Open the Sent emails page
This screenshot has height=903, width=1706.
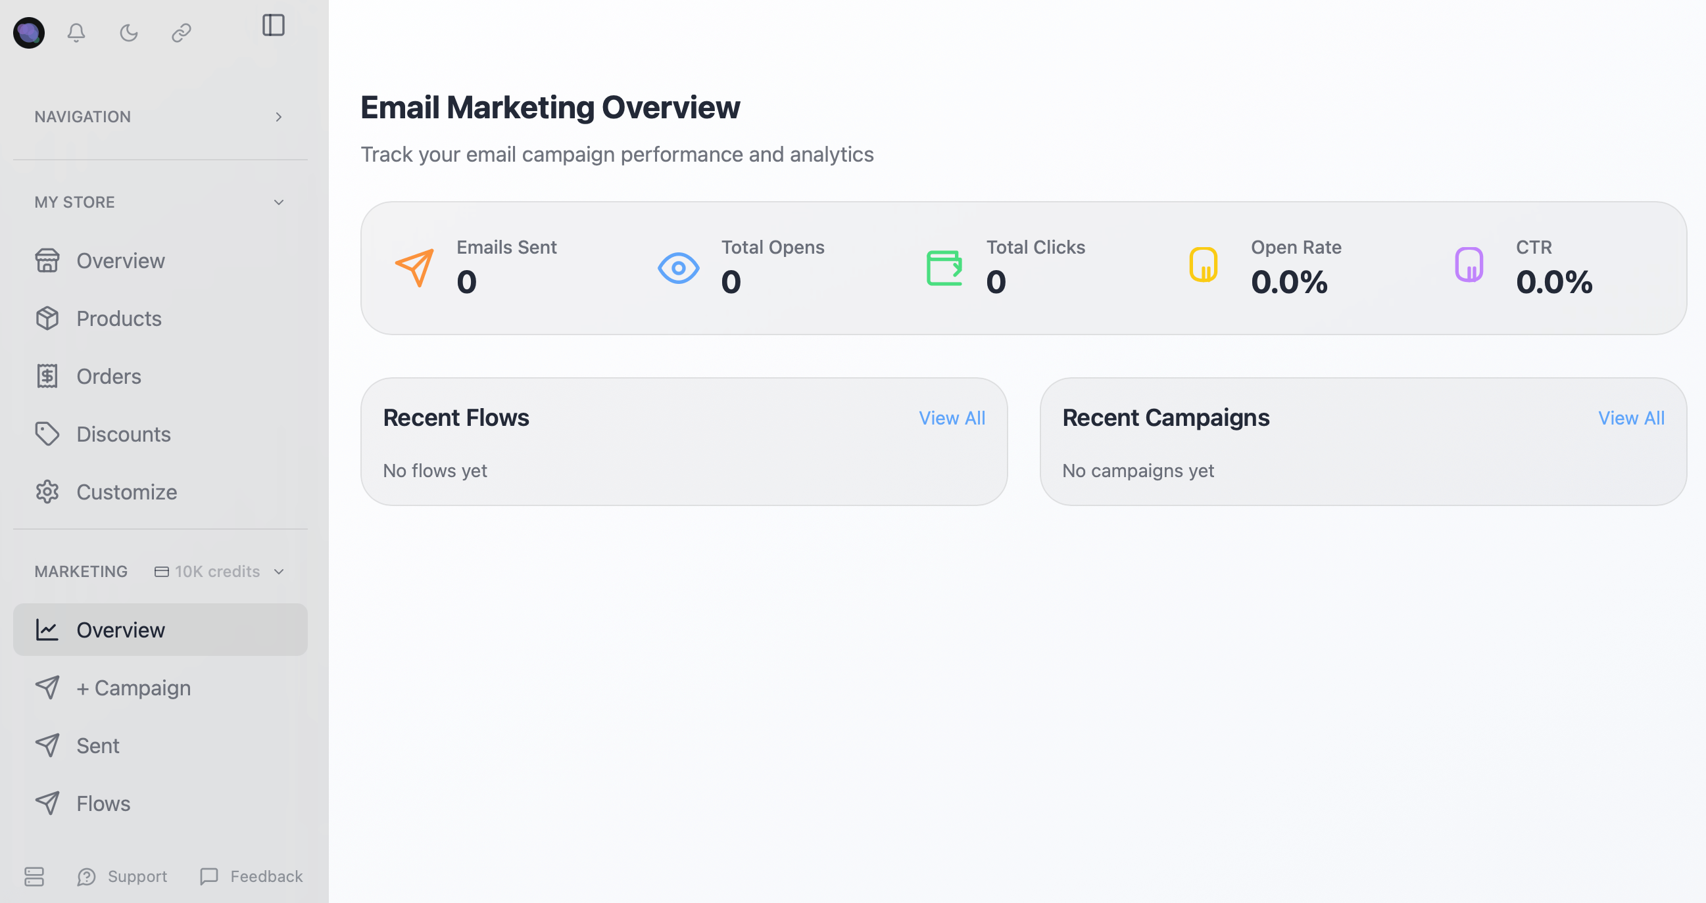(98, 746)
